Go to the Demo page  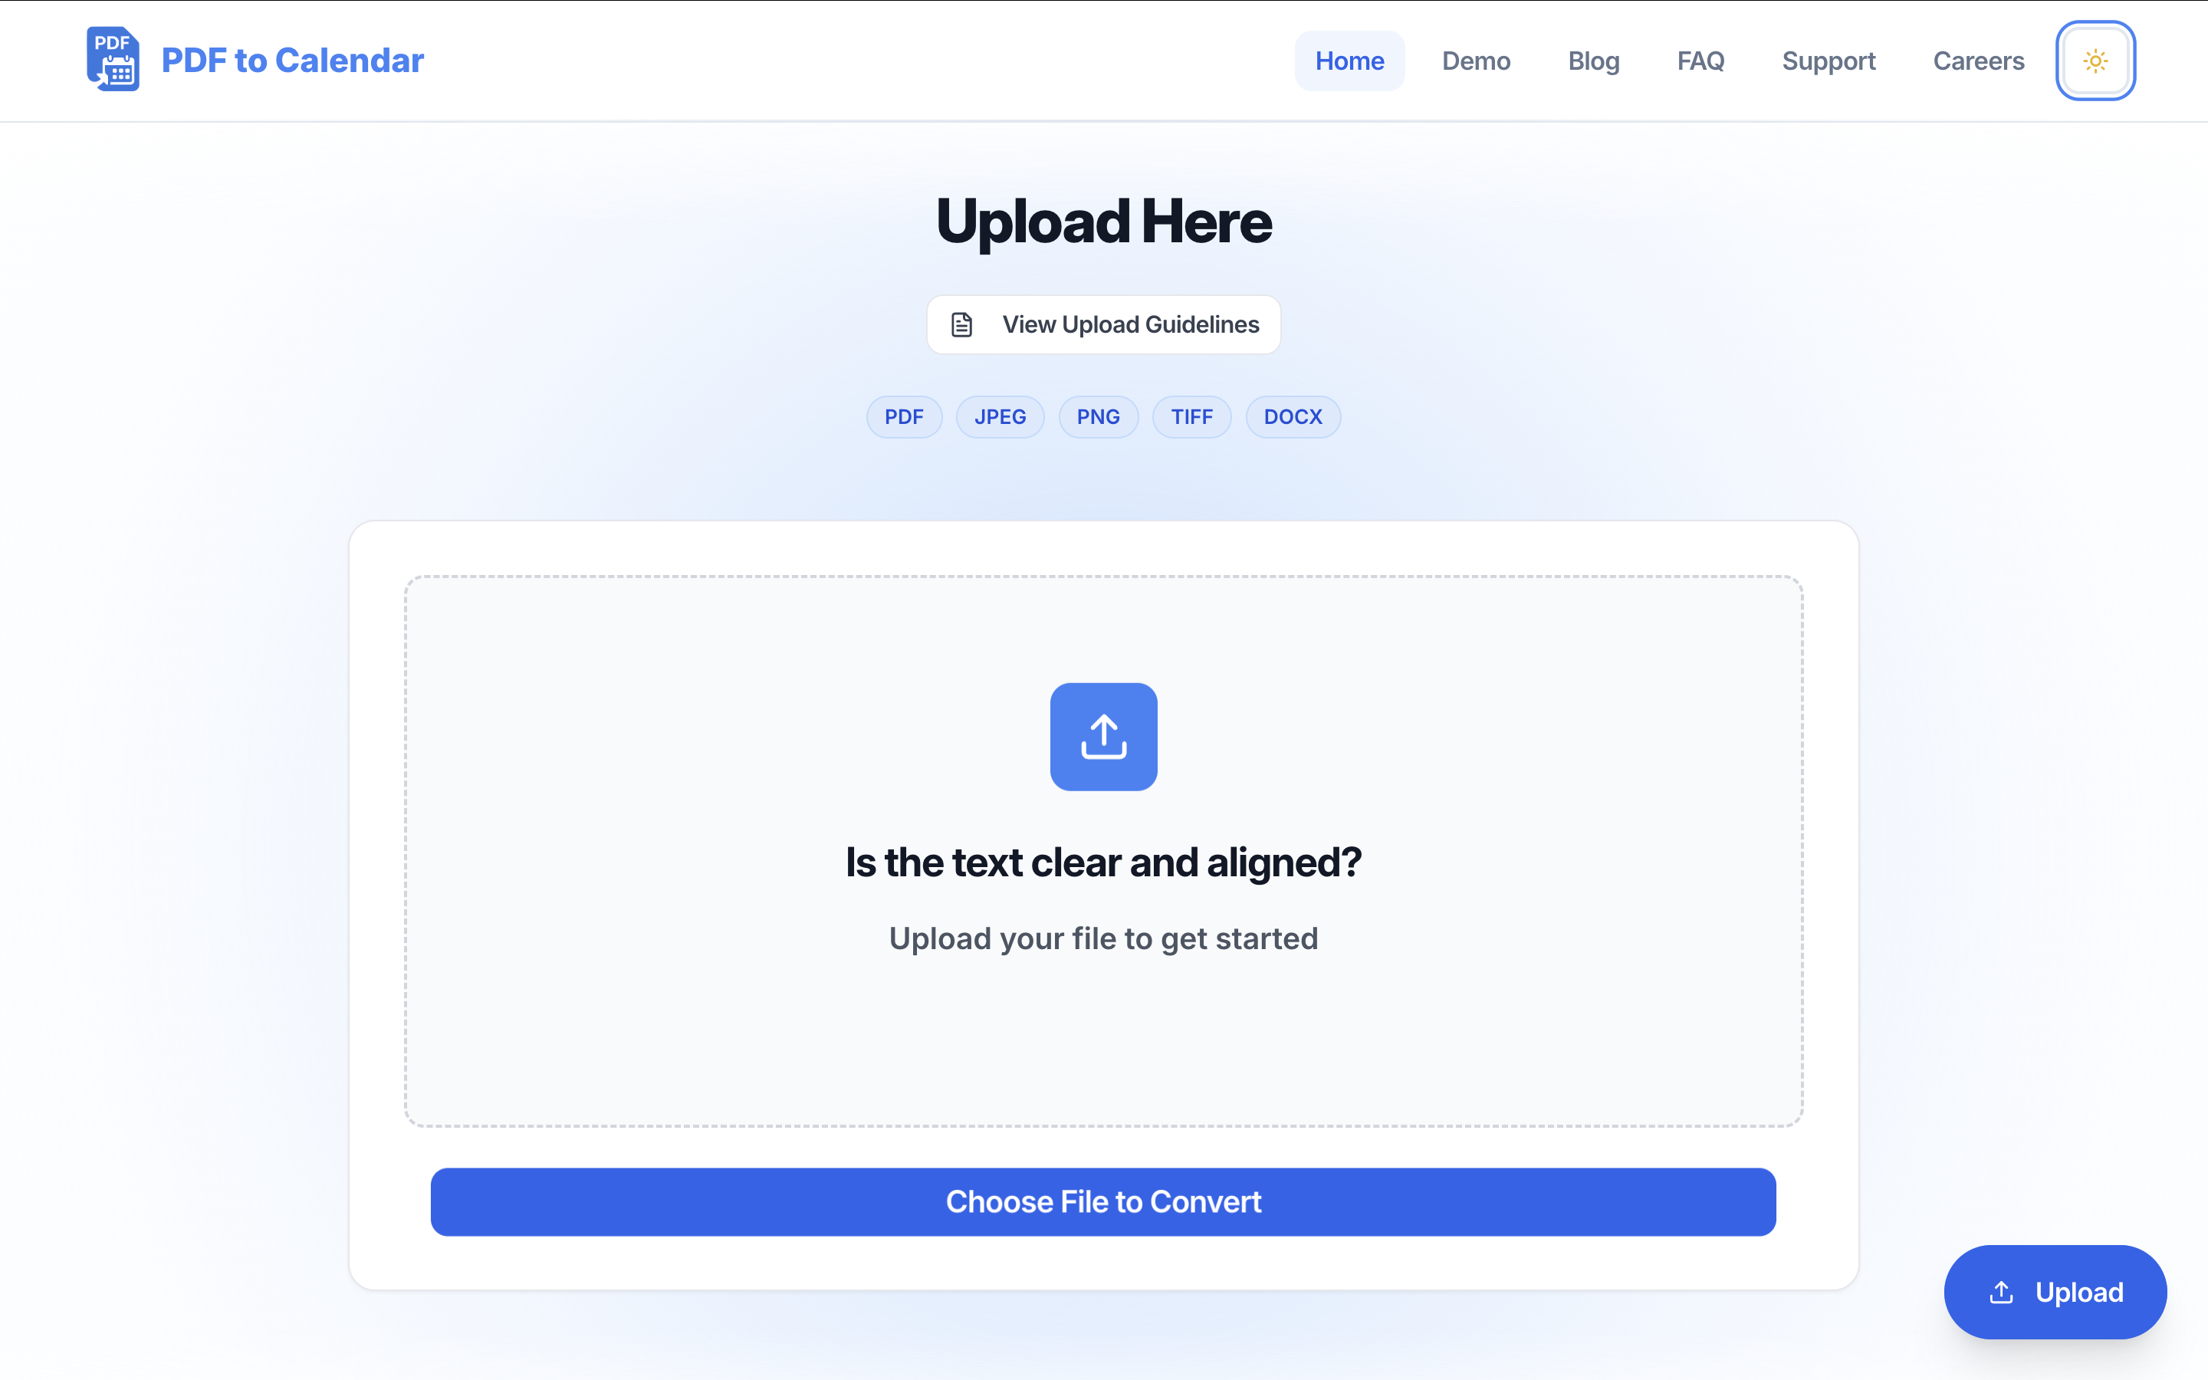(x=1475, y=61)
